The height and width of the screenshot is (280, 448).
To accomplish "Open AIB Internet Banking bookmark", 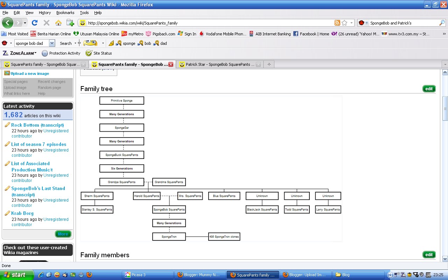I will [270, 34].
